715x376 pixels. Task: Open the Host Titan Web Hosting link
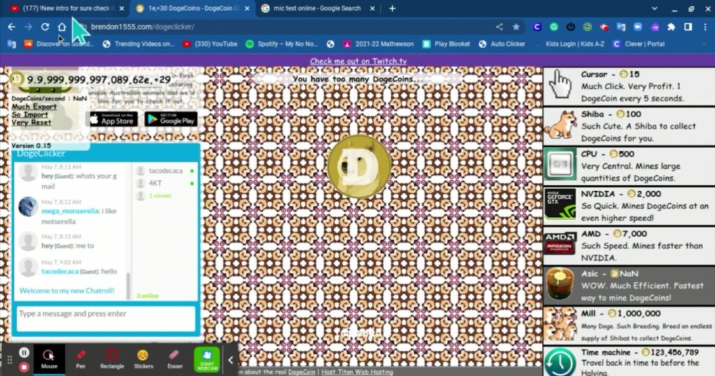pos(357,372)
